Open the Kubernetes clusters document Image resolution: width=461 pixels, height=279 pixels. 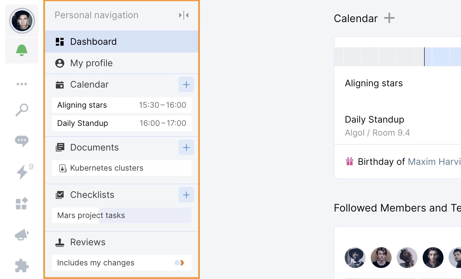122,168
